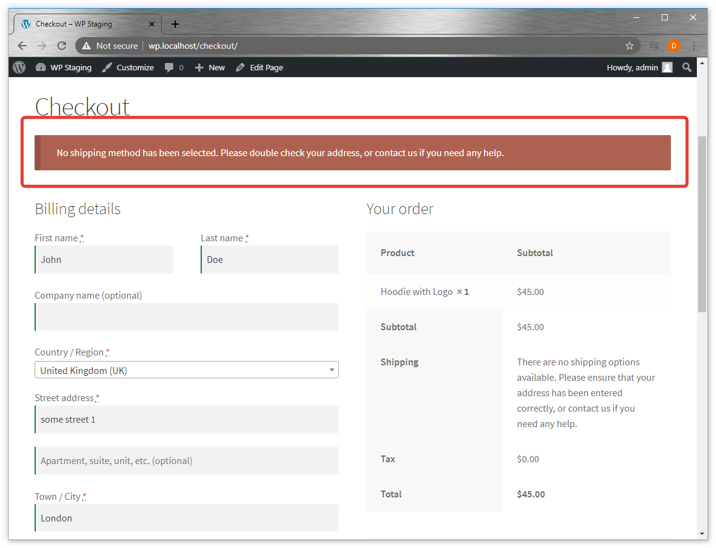Click the bold $45.00 total amount
Screen dimensions: 716x548
click(531, 494)
